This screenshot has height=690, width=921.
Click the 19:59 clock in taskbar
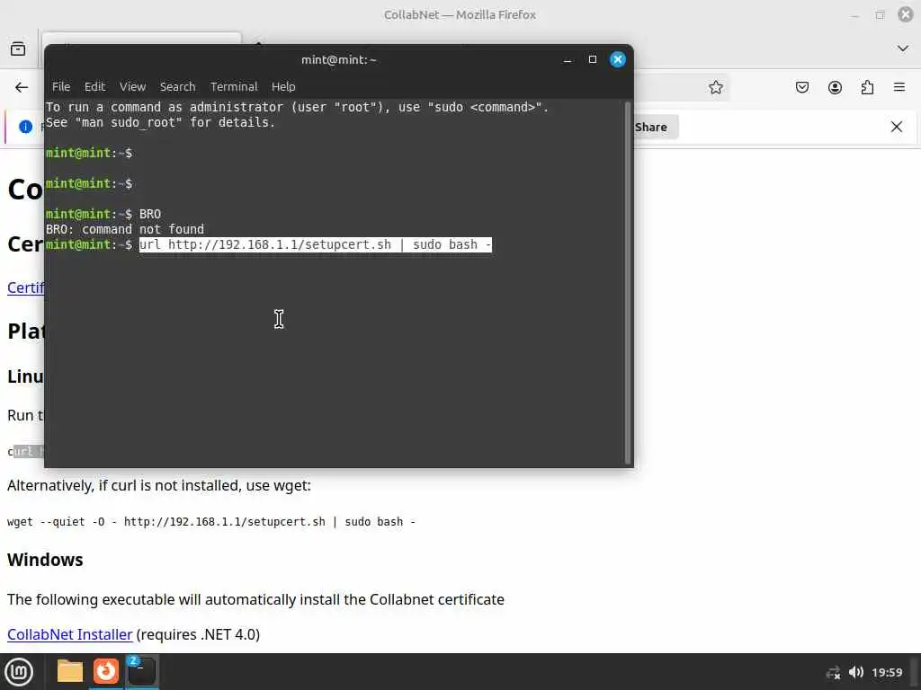[887, 672]
